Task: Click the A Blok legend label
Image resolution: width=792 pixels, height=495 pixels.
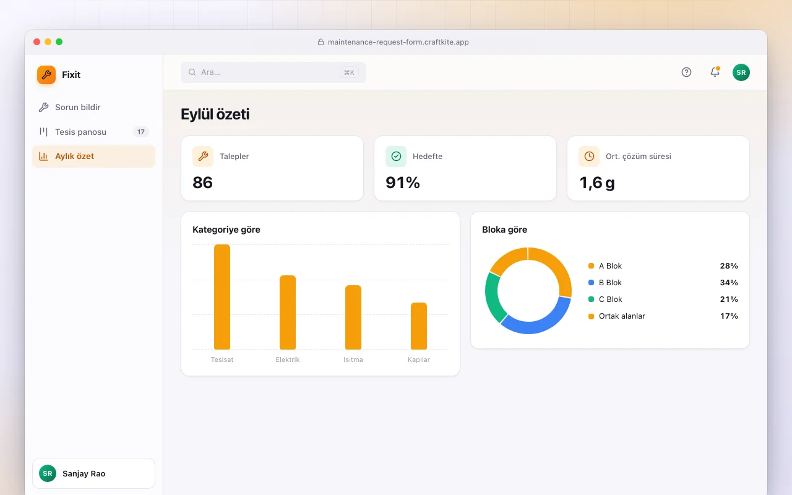Action: 610,266
